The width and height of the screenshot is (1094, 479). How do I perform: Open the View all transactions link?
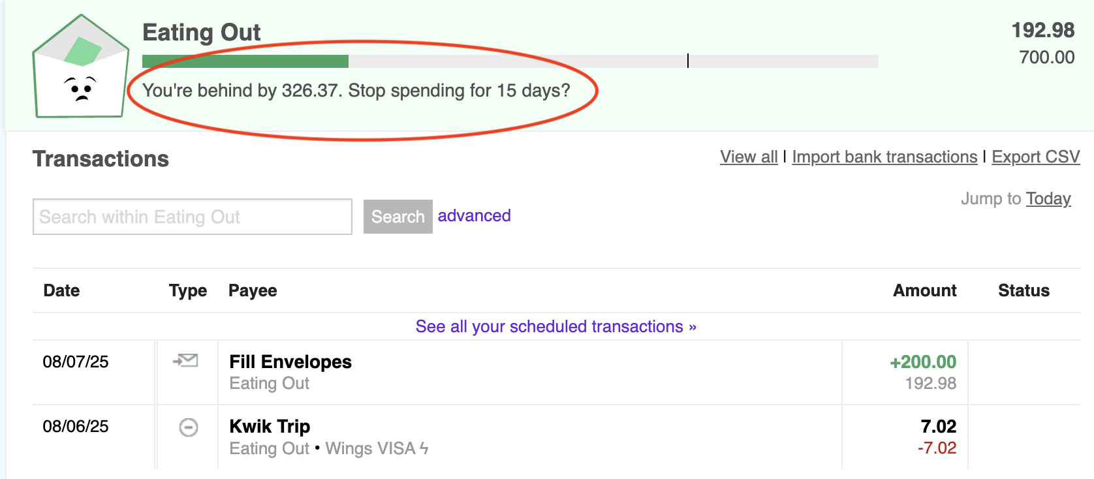click(x=749, y=157)
